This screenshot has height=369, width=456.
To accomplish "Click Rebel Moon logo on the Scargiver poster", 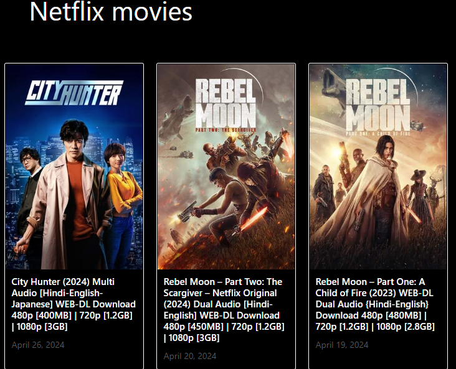I will 226,103.
